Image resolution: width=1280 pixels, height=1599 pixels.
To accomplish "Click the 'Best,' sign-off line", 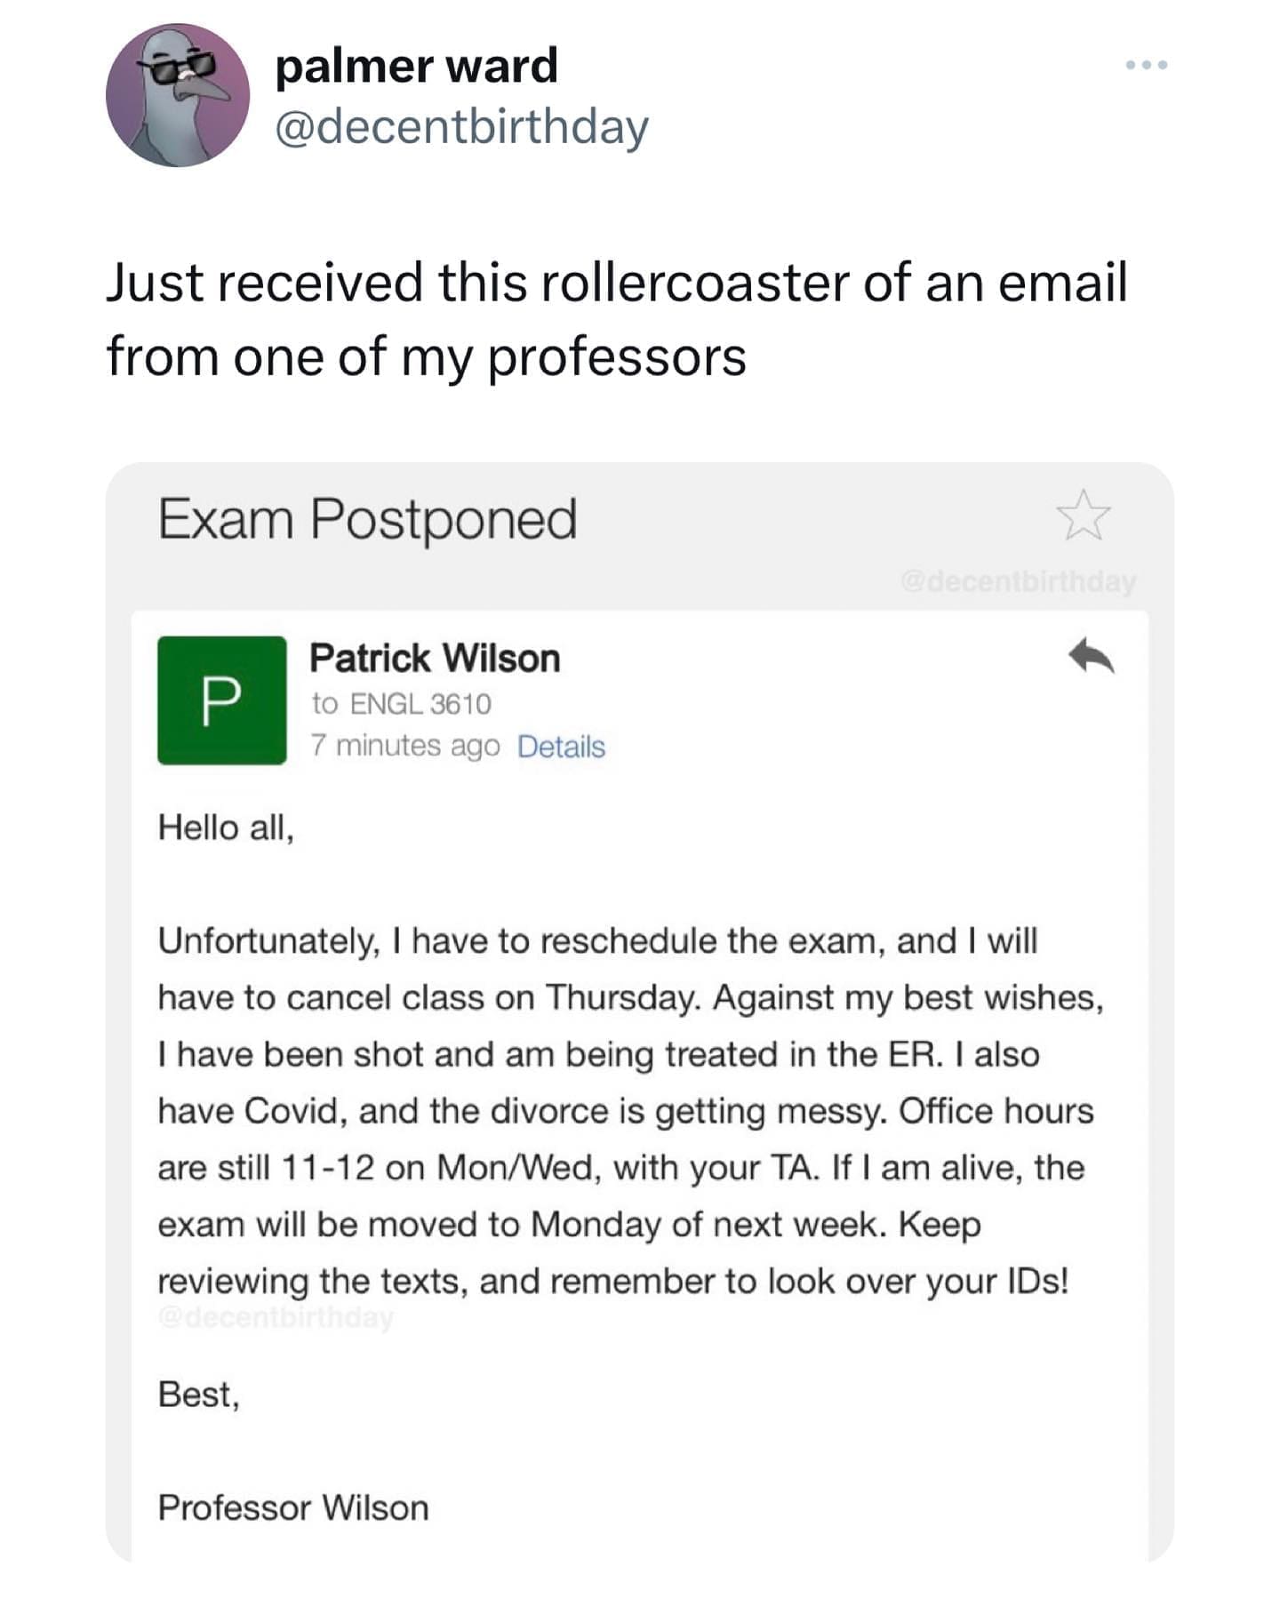I will coord(199,1395).
